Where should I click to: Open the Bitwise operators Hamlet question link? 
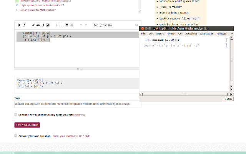tap(45, 1)
